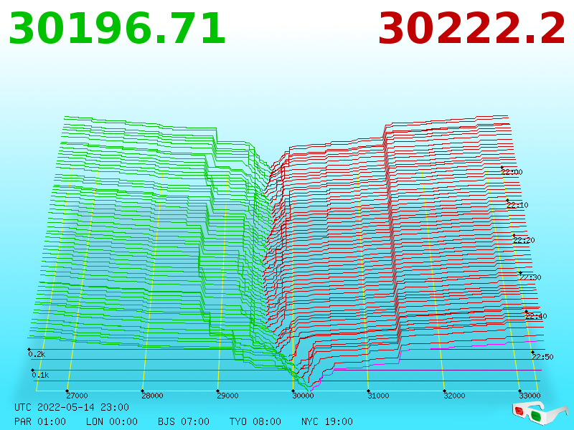Click the UTC 2022-05-14 23:00 timestamp
The height and width of the screenshot is (430, 574).
click(72, 407)
